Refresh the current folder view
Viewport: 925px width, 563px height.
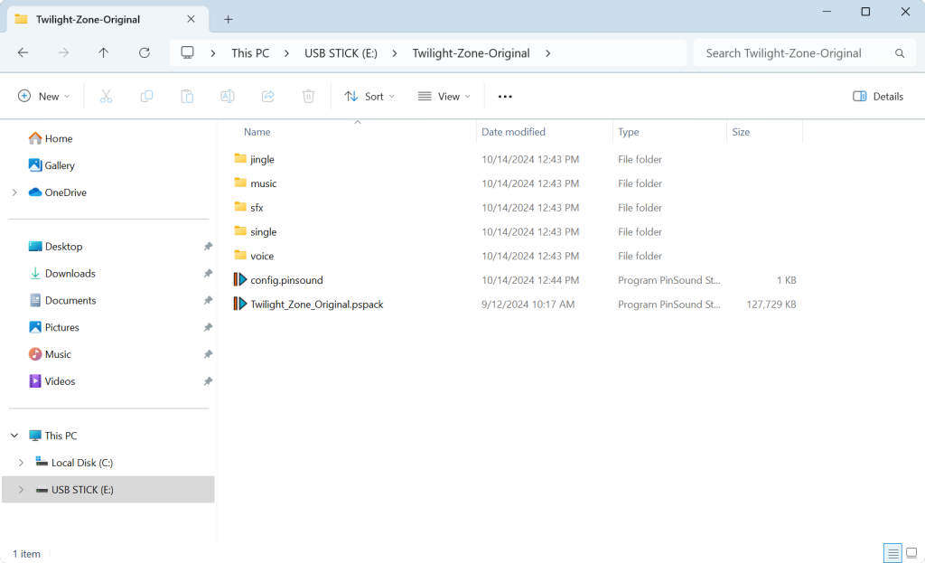click(x=144, y=53)
